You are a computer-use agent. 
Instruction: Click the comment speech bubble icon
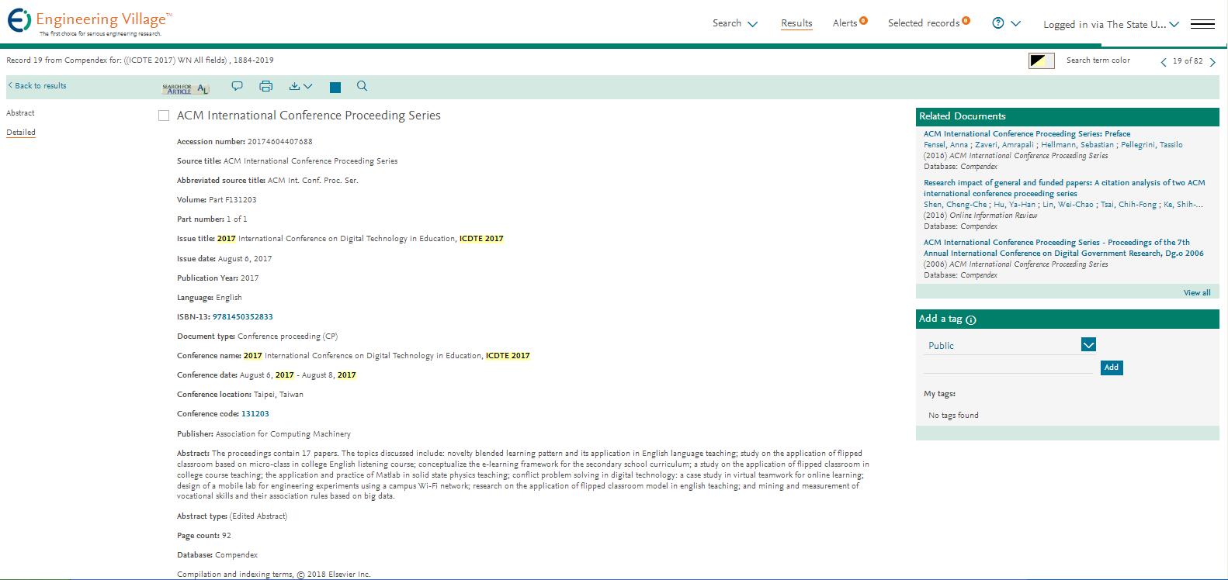pos(238,86)
